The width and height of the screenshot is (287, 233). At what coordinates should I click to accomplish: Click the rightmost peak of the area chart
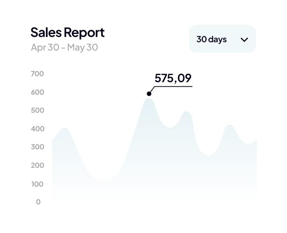(229, 126)
